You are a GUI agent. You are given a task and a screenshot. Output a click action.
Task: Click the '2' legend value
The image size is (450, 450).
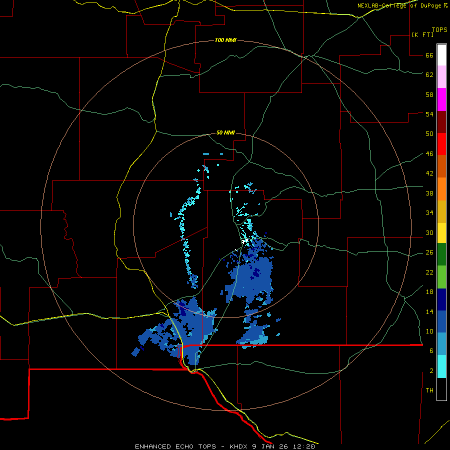click(431, 370)
